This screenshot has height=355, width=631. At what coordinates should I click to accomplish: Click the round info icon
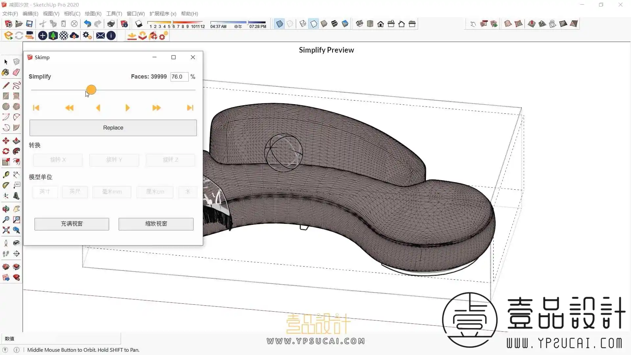[x=111, y=35]
